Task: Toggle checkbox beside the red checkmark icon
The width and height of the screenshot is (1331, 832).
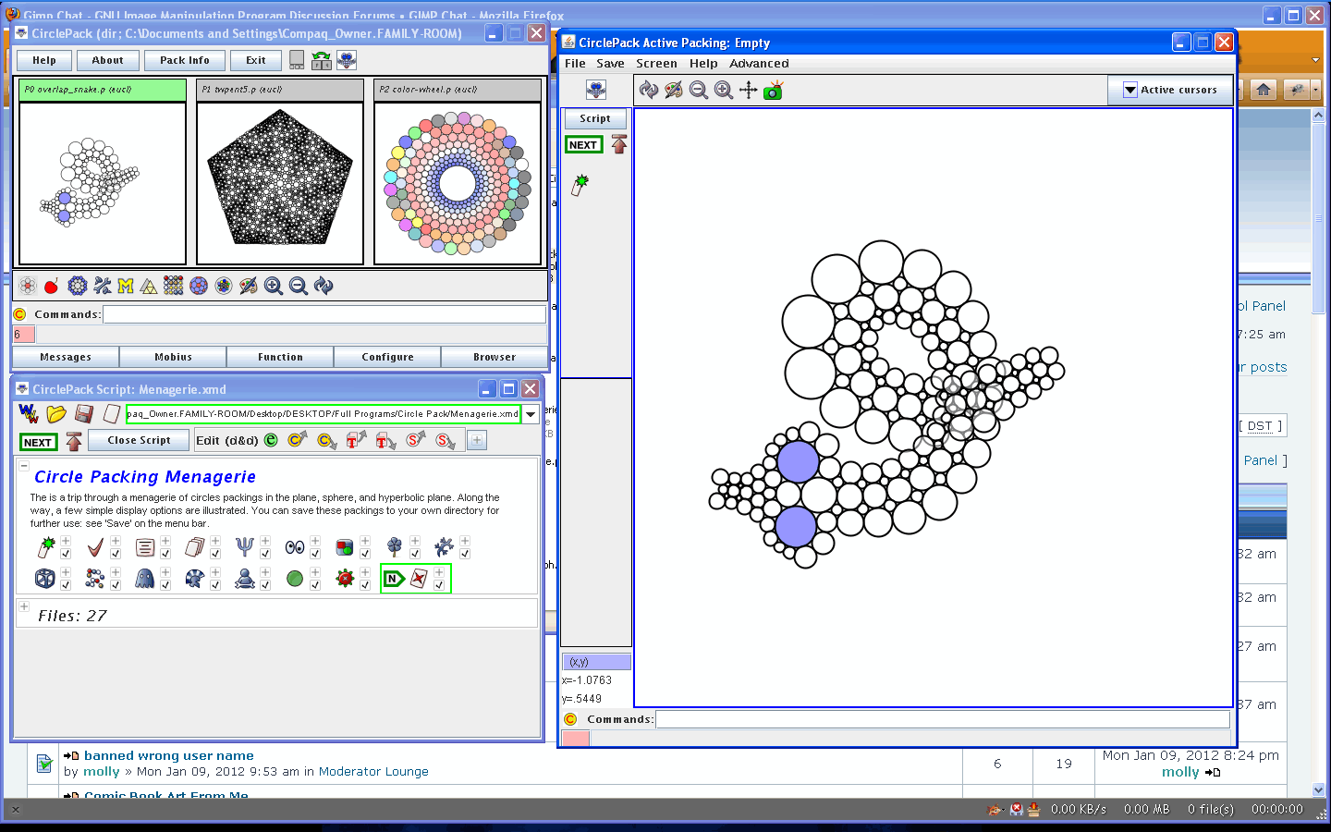Action: (116, 554)
